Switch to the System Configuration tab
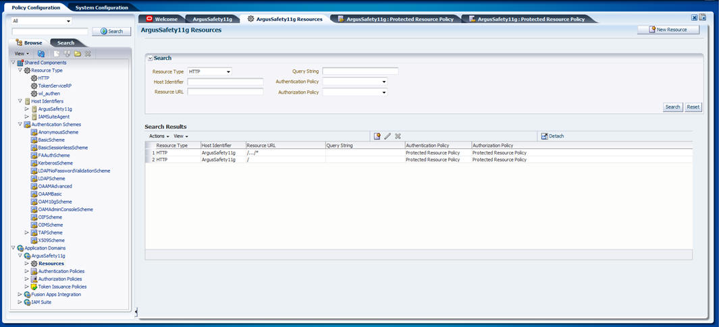The height and width of the screenshot is (327, 719). (x=102, y=7)
